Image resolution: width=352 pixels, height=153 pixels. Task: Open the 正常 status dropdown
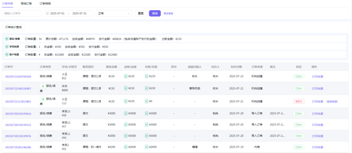[x=113, y=13]
